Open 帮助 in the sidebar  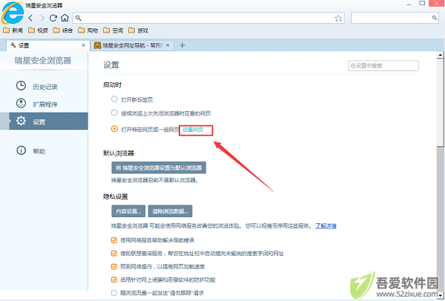click(x=30, y=150)
